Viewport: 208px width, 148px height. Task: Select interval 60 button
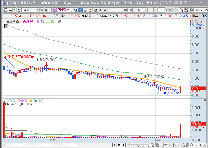[x=140, y=10]
